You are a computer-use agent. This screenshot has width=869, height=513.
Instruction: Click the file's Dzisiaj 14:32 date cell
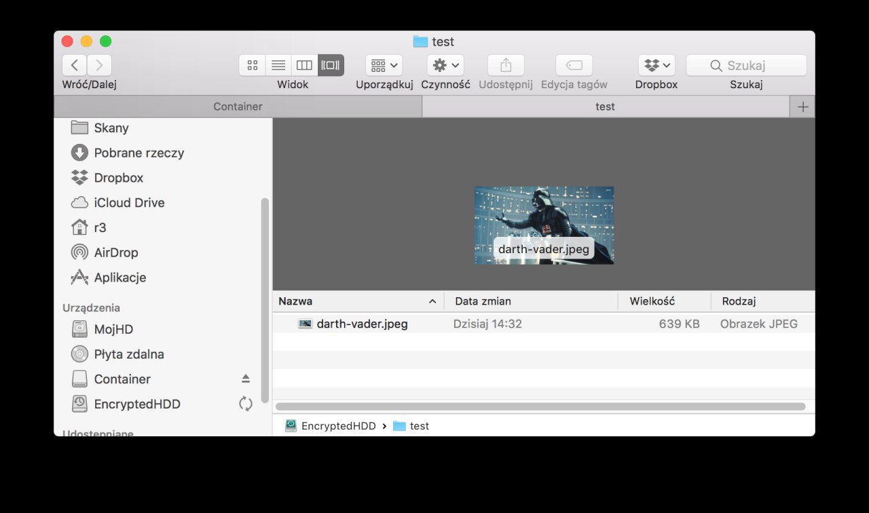pyautogui.click(x=487, y=324)
